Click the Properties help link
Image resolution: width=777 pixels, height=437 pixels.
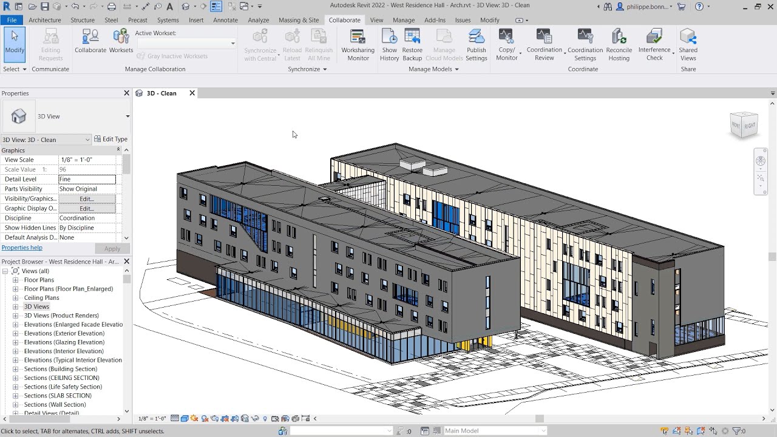22,248
